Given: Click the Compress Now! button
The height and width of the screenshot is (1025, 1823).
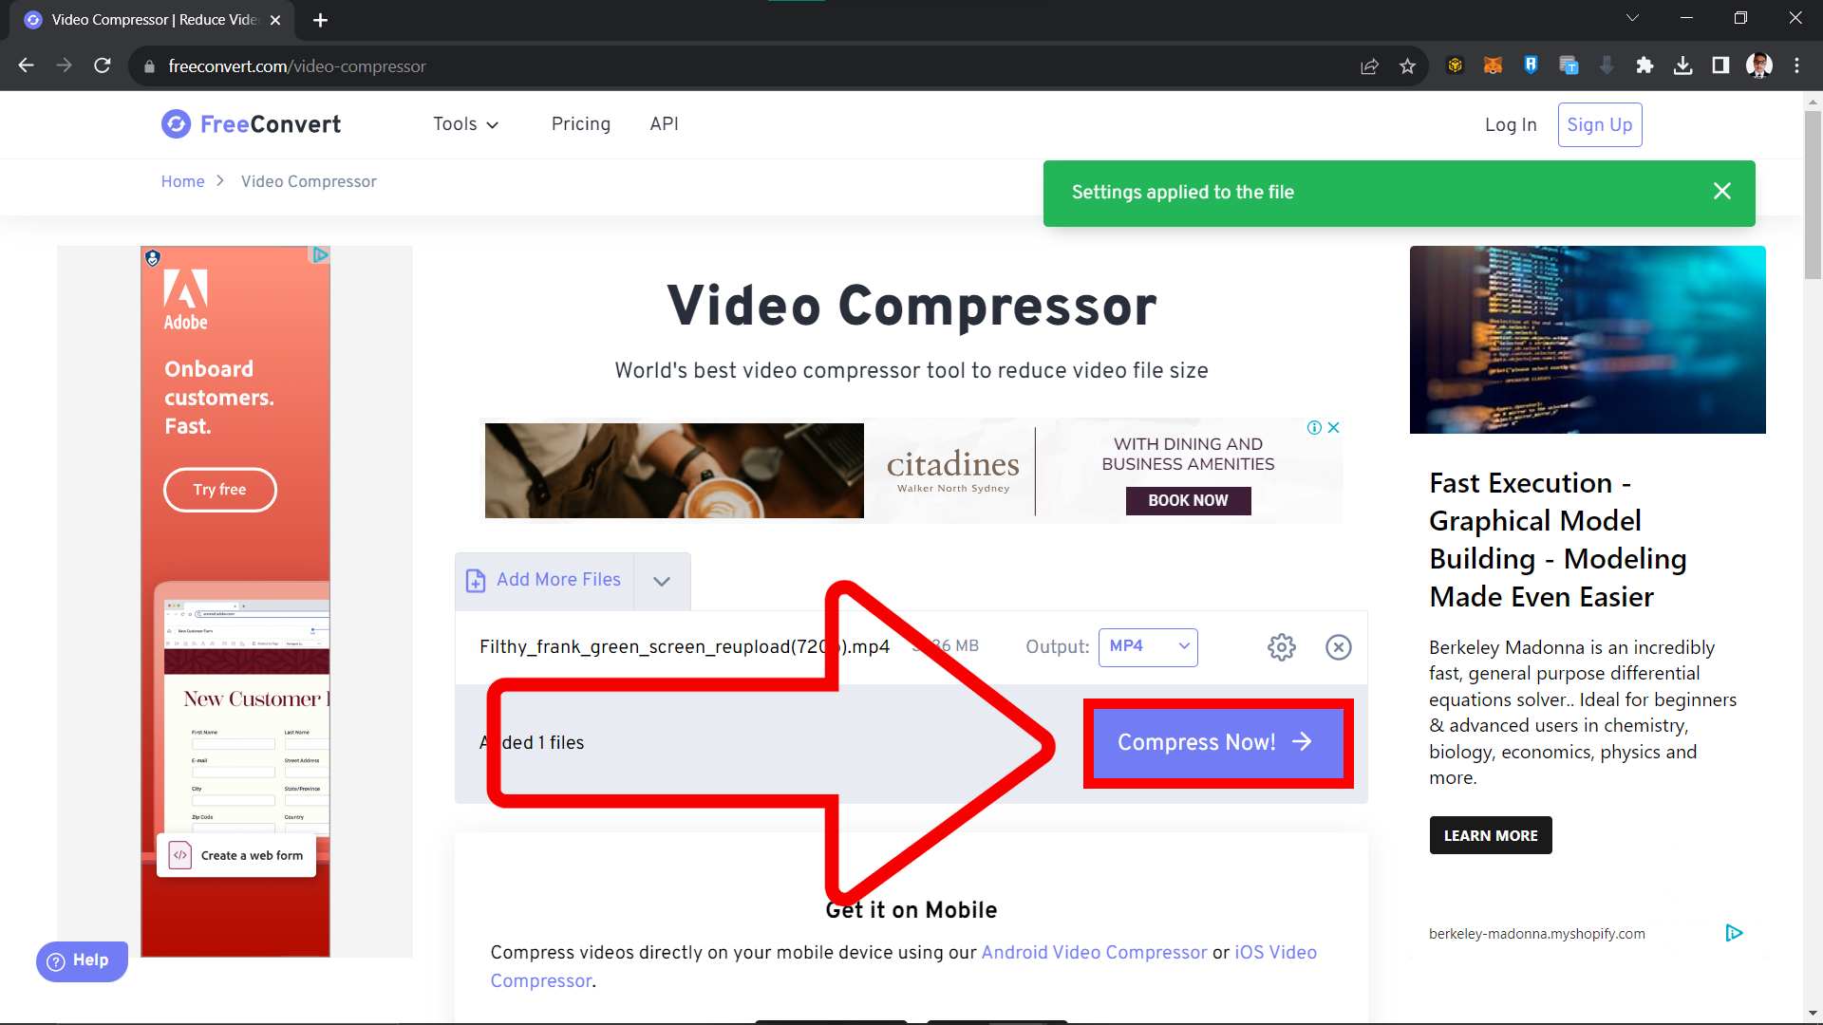Looking at the screenshot, I should point(1217,742).
